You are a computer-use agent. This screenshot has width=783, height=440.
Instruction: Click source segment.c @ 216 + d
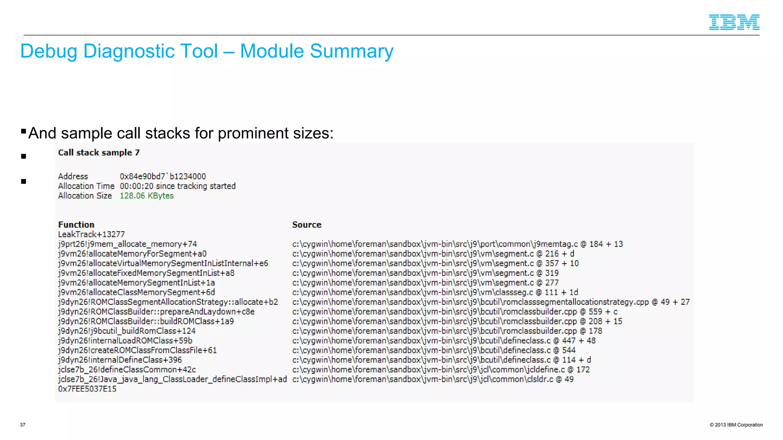coord(433,254)
